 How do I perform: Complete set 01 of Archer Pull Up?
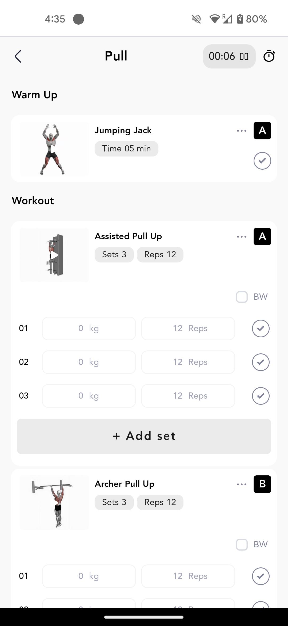pos(261,576)
